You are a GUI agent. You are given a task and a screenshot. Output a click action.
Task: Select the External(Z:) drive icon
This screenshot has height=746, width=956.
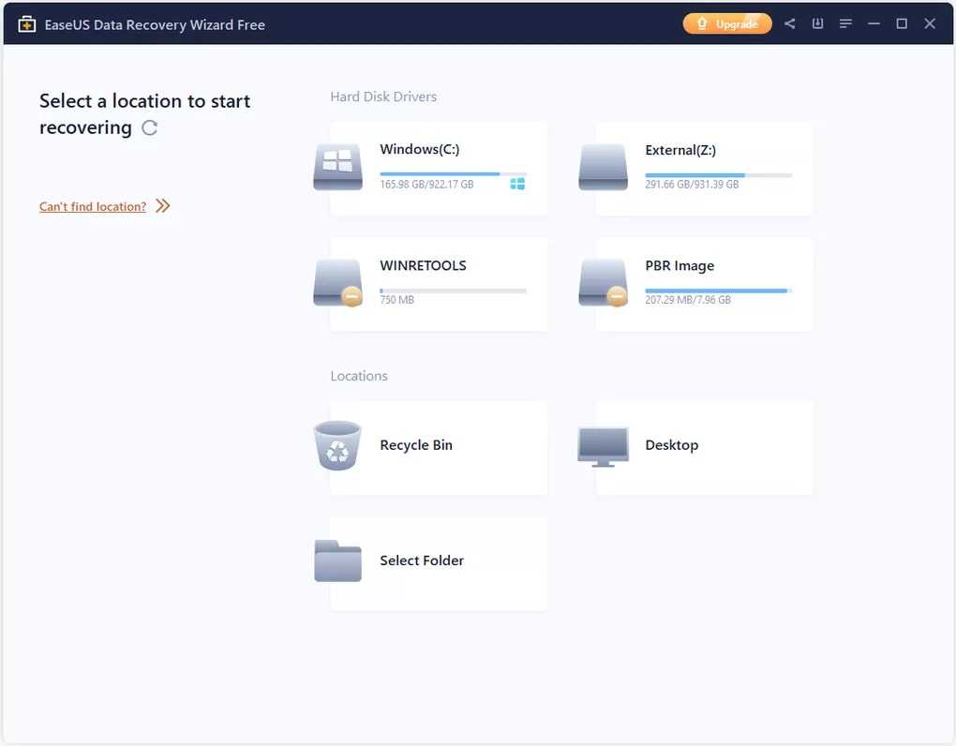pos(603,169)
